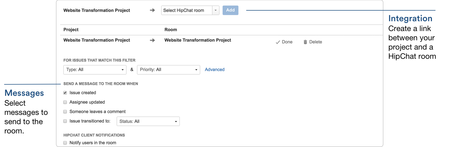Enable the Issue transitioned to checkbox
The height and width of the screenshot is (147, 456).
click(65, 121)
